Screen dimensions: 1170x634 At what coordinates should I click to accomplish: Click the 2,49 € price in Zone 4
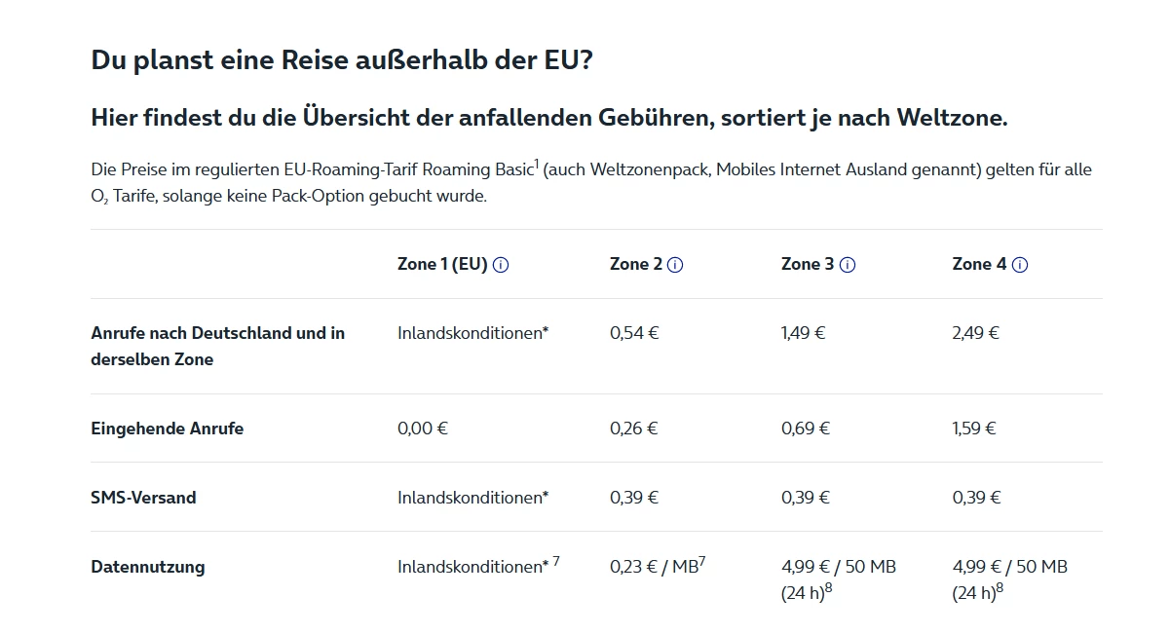(976, 333)
